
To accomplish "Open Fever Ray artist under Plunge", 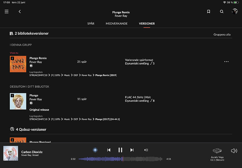I will 36,99.
